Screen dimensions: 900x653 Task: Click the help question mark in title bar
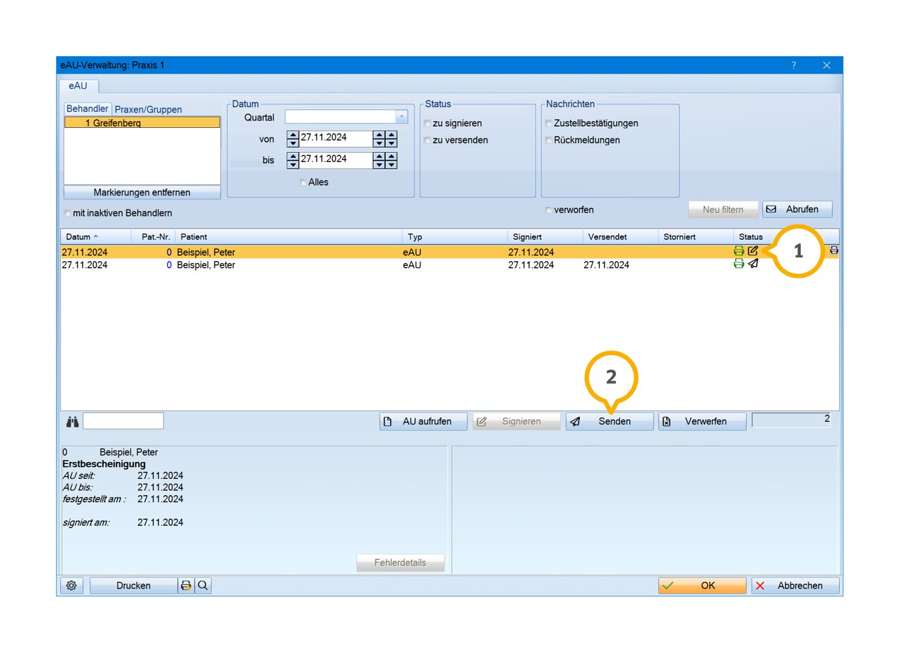(794, 65)
